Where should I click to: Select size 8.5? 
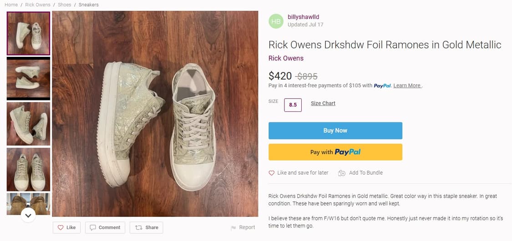pyautogui.click(x=293, y=105)
